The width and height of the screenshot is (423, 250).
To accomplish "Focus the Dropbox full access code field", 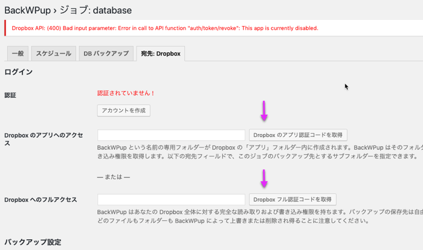I will click(x=171, y=199).
